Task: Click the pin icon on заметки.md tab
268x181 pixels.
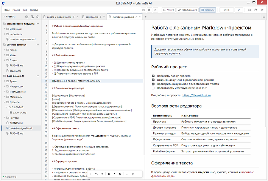Action: point(101,17)
